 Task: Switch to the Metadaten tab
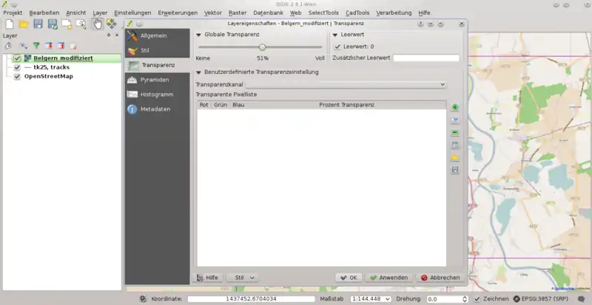click(x=158, y=109)
